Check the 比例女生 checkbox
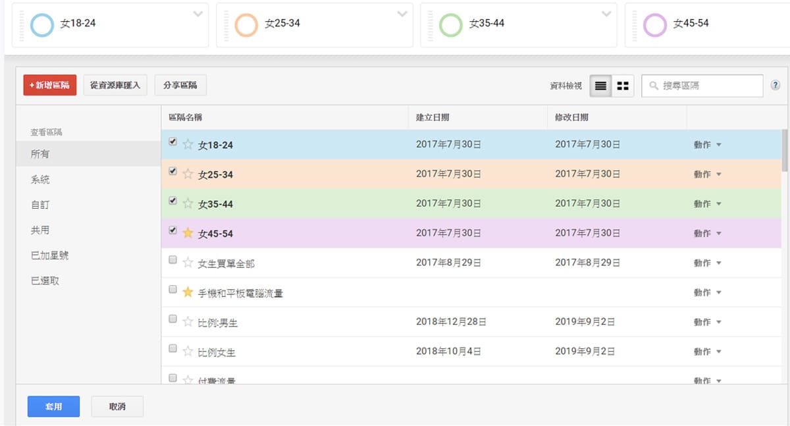 [172, 348]
